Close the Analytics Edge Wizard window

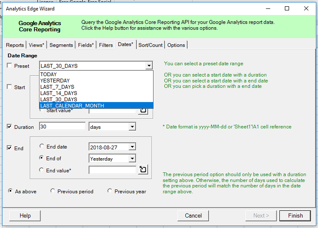pos(306,9)
